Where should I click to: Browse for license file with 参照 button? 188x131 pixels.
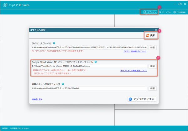[x=152, y=48]
